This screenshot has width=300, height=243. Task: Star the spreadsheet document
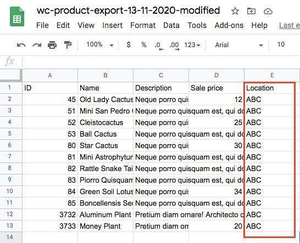235,11
